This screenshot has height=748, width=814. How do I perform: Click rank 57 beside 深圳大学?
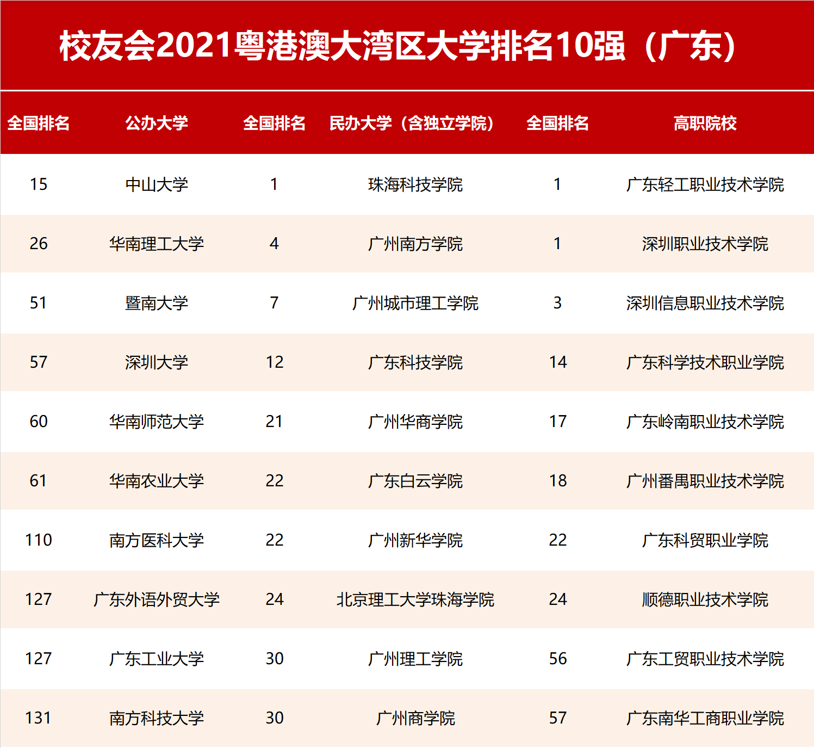[x=39, y=362]
